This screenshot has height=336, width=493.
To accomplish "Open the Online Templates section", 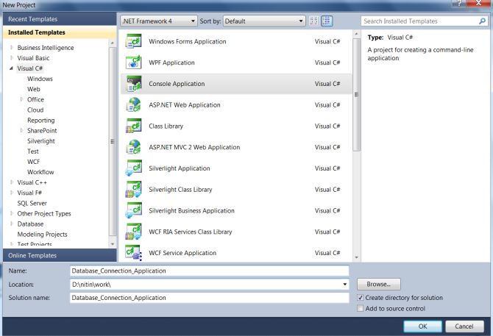I will tap(60, 255).
